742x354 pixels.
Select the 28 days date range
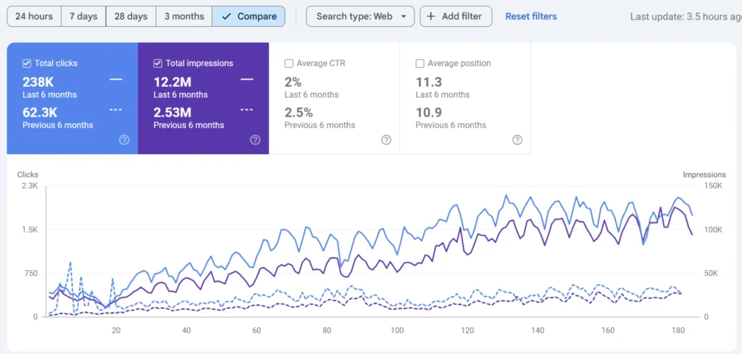131,17
